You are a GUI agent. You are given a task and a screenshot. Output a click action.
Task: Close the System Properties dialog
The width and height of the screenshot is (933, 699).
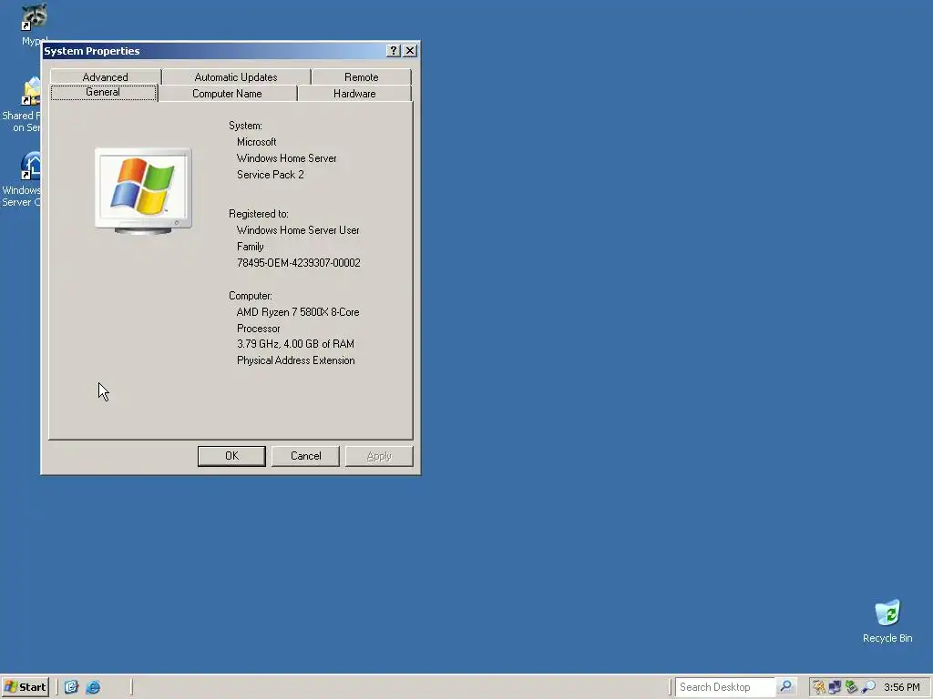[x=410, y=51]
